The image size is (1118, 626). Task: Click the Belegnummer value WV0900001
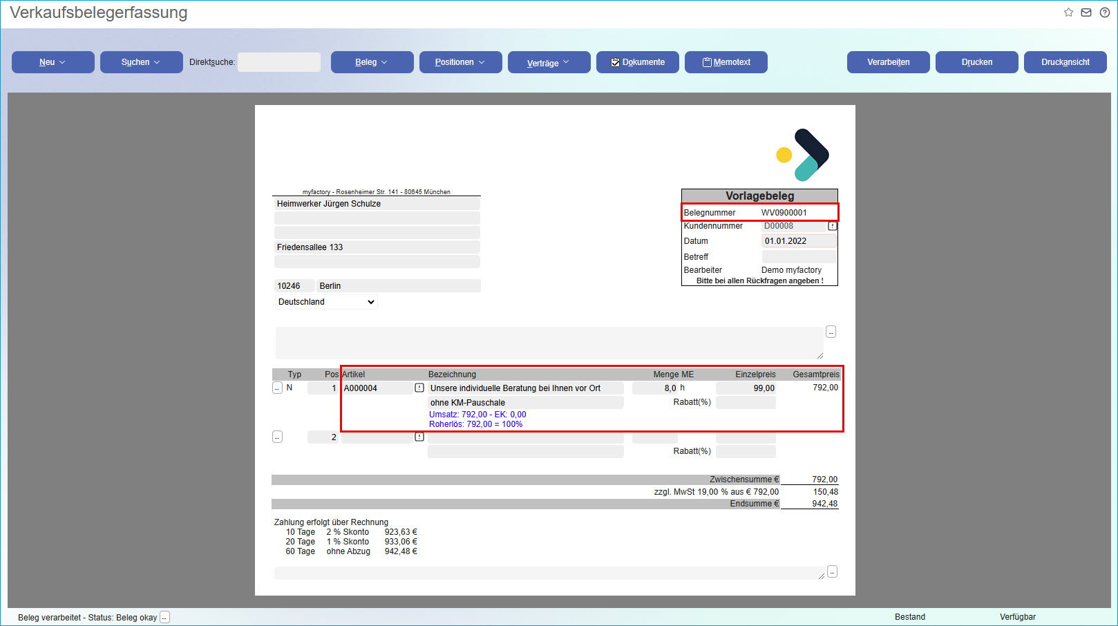point(784,213)
